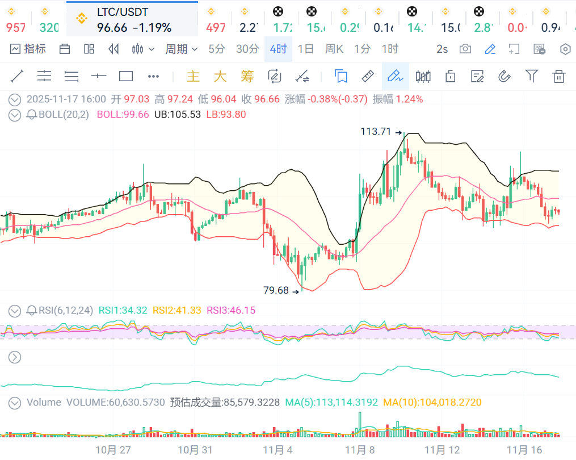The width and height of the screenshot is (576, 460).
Task: Click the trash icon to delete drawings
Action: pos(559,76)
